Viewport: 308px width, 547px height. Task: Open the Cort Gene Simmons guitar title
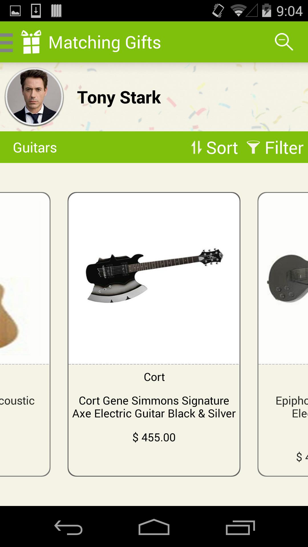154,407
